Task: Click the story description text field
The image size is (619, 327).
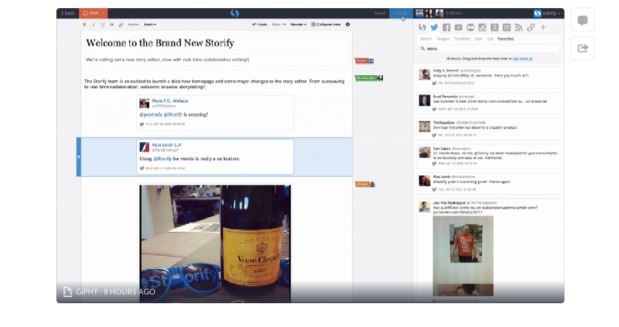Action: [x=216, y=60]
